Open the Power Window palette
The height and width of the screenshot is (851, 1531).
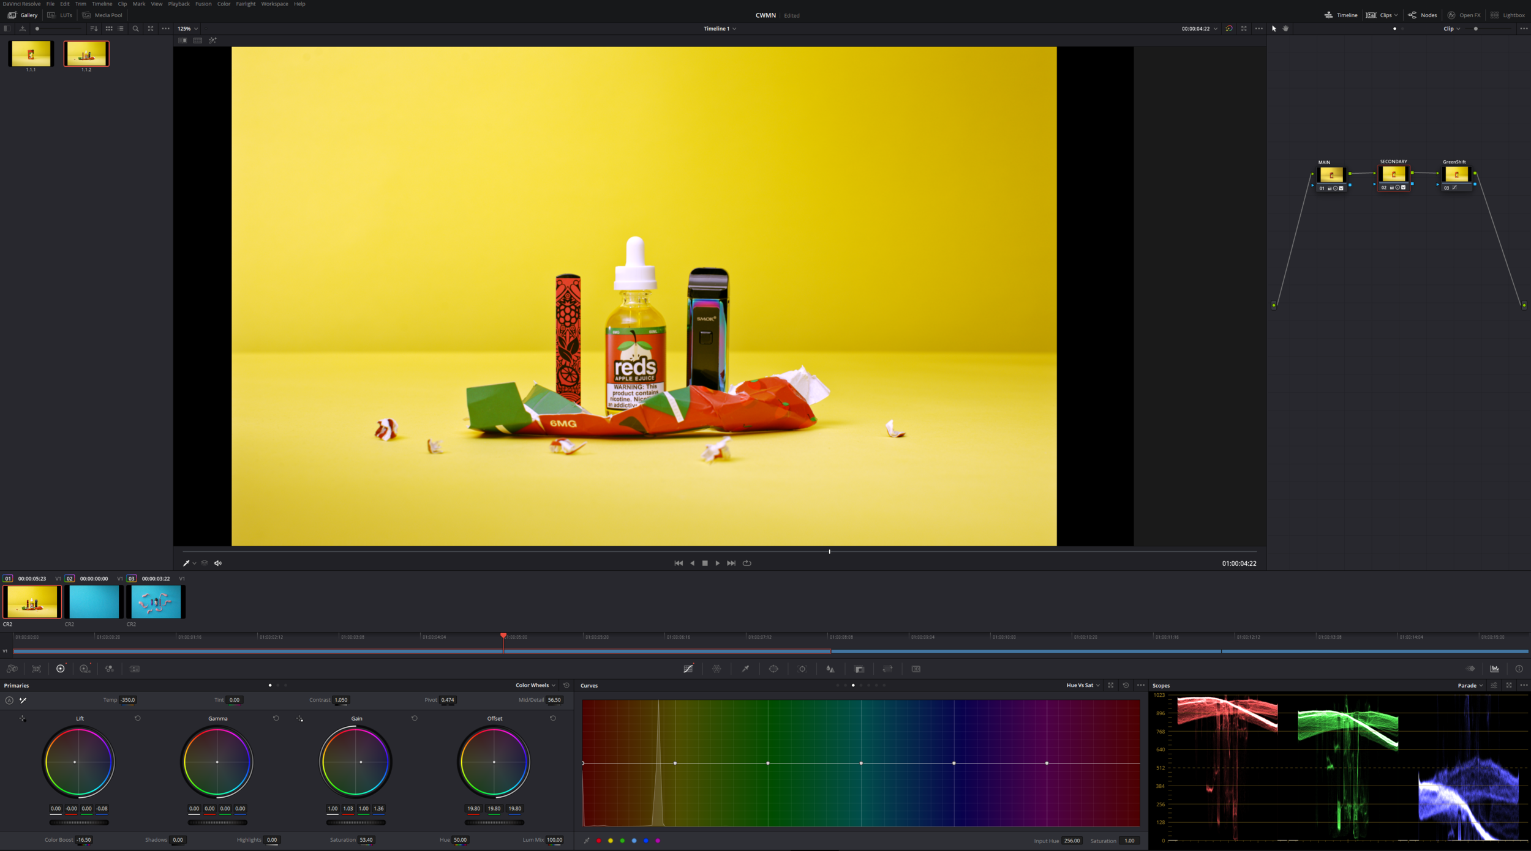tap(773, 669)
